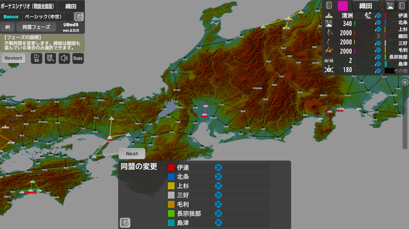This screenshot has height=229, width=409.
Task: Click the list icon at far top-right corner
Action: (402, 5)
